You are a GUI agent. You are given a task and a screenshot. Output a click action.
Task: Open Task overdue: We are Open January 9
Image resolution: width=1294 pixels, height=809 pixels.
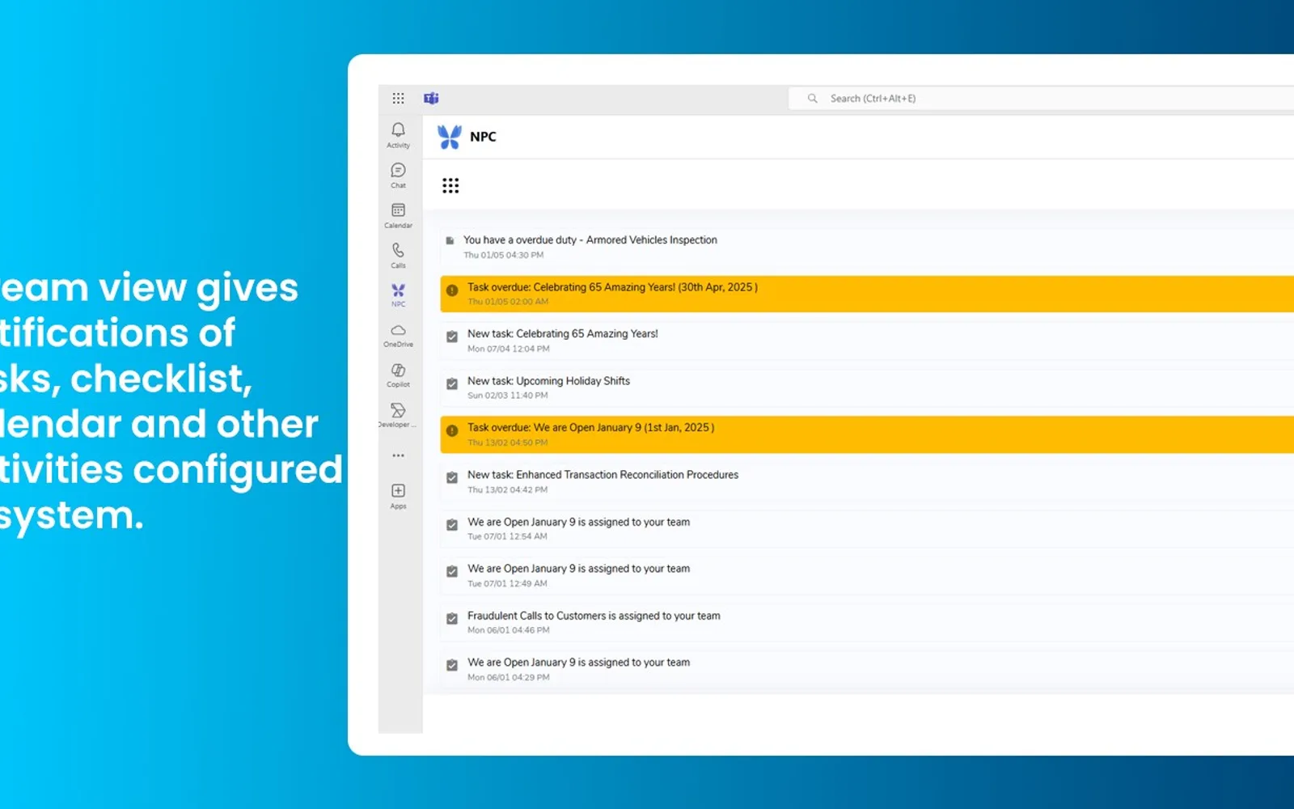867,434
